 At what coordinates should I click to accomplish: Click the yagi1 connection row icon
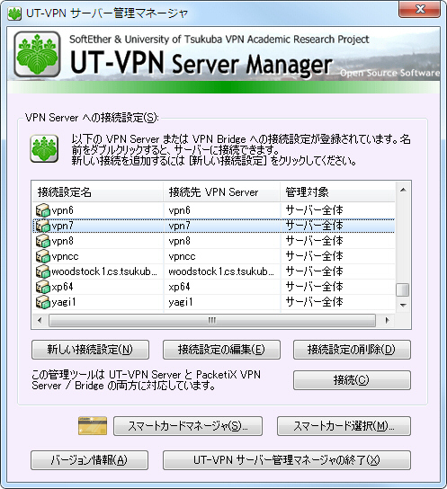[43, 302]
